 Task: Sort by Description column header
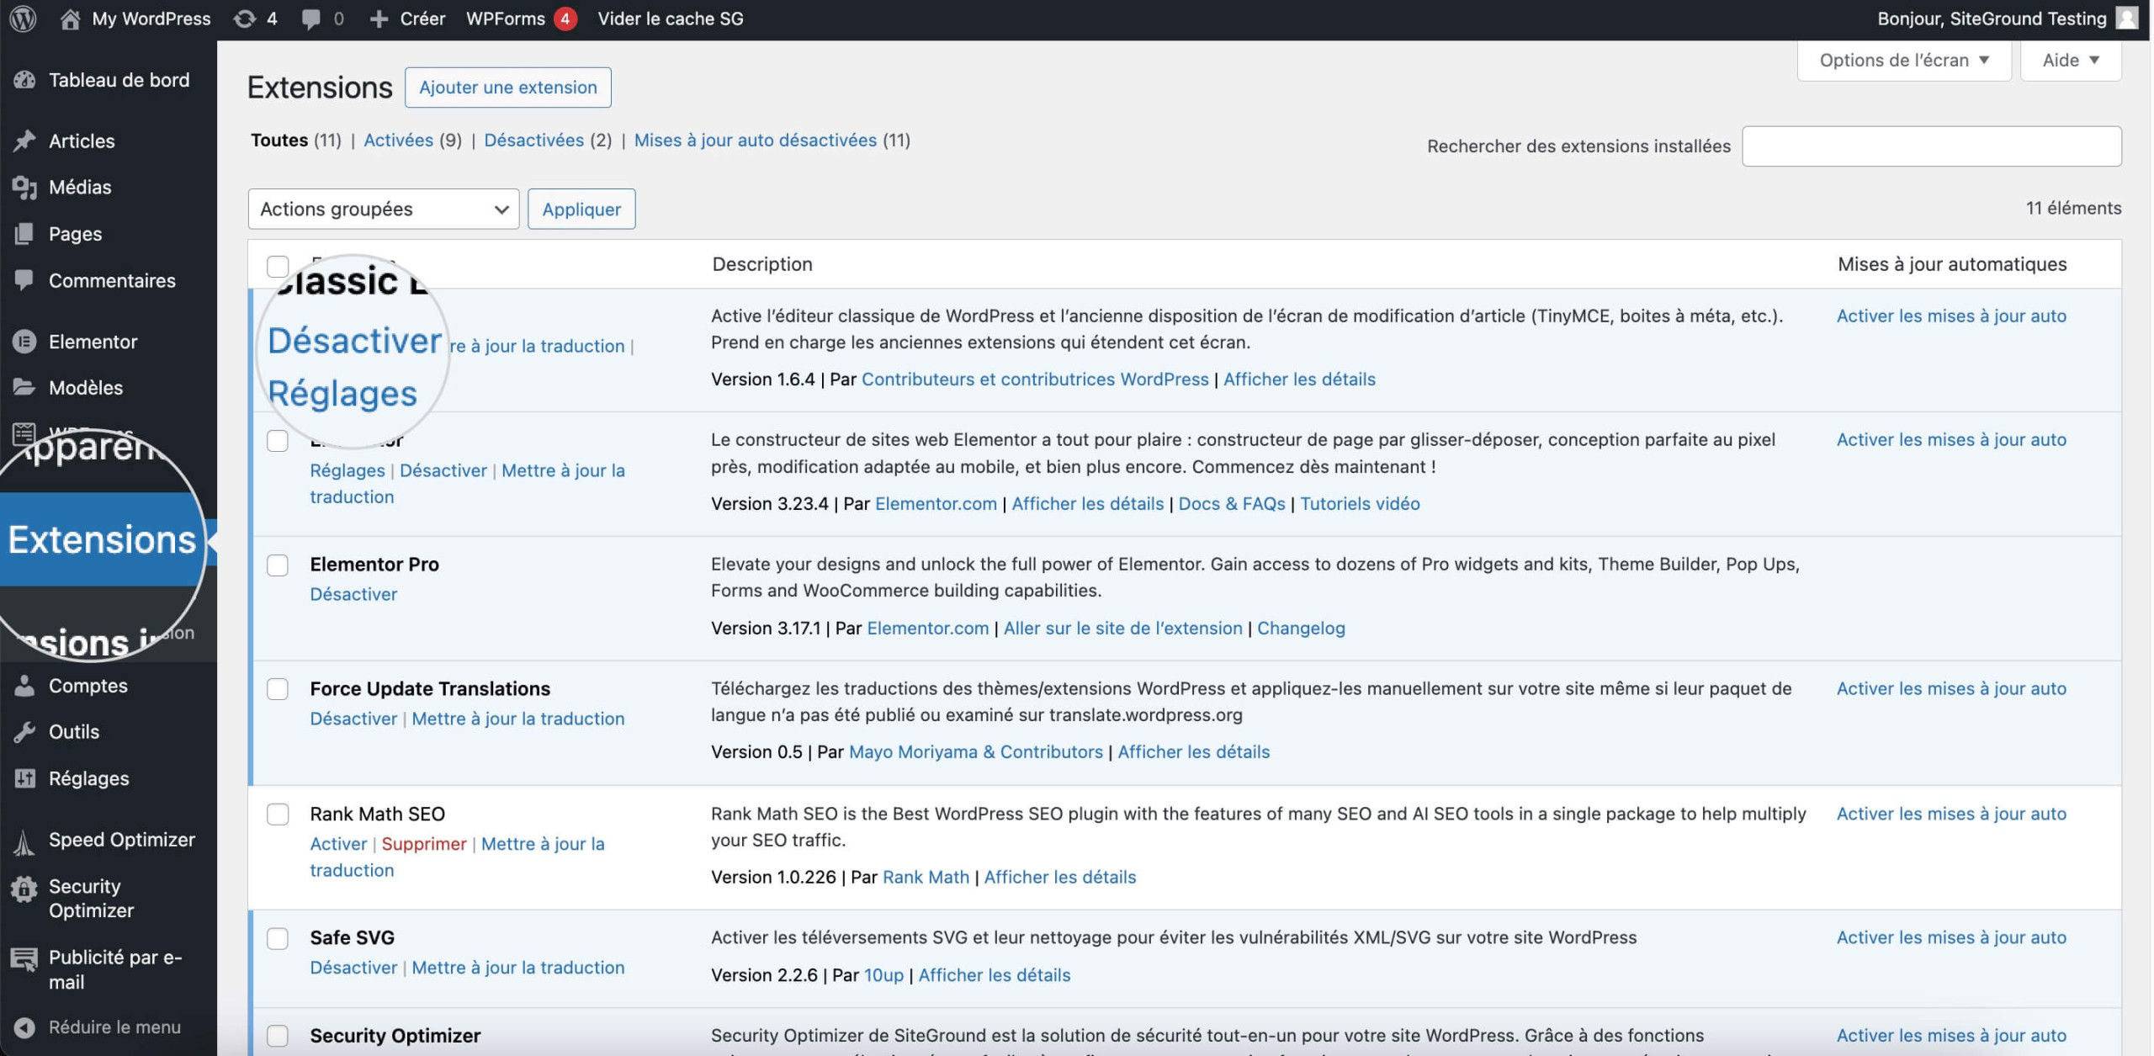point(762,264)
